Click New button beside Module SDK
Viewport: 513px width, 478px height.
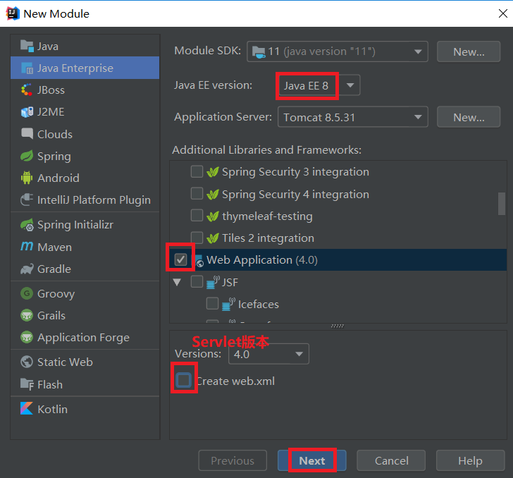coord(469,51)
